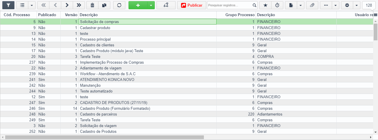Select the Processo principal row
Image resolution: width=378 pixels, height=140 pixels.
pyautogui.click(x=187, y=39)
